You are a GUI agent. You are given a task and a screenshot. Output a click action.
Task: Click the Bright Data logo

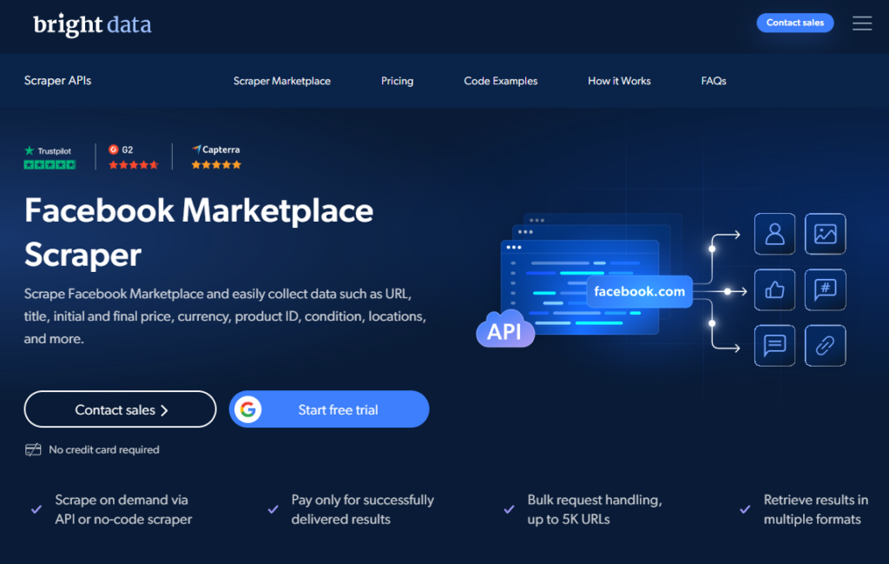[x=92, y=25]
